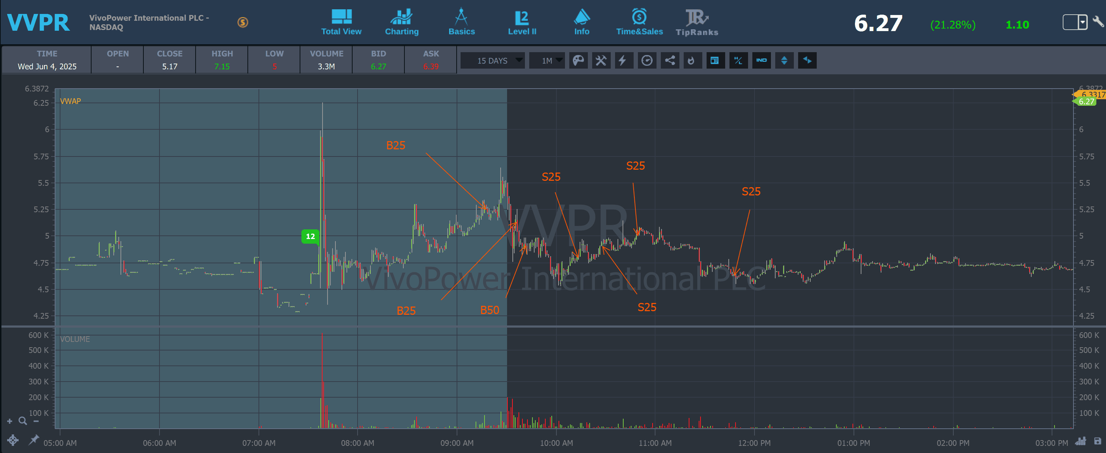This screenshot has width=1106, height=453.
Task: Click the 1.10 net change value
Action: pos(1017,25)
